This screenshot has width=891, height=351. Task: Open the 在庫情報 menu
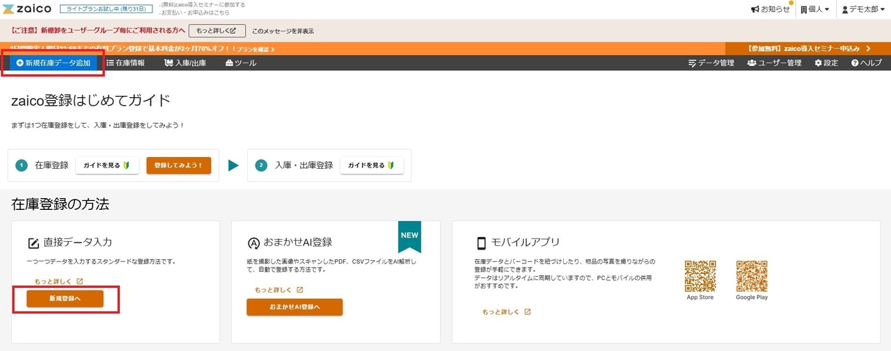pos(125,63)
